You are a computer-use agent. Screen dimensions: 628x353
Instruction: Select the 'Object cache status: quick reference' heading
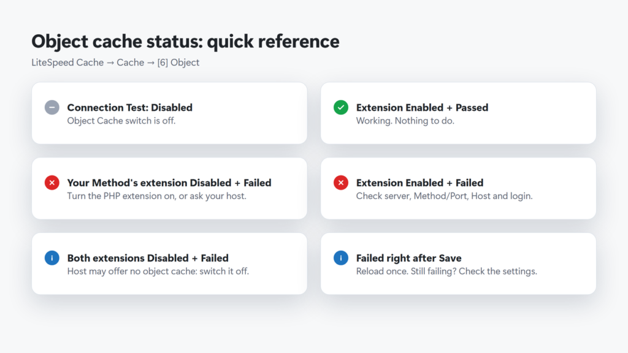(x=185, y=42)
